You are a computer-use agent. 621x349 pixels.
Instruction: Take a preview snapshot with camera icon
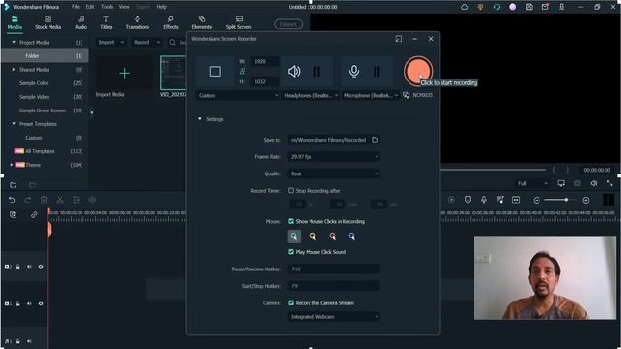click(577, 183)
